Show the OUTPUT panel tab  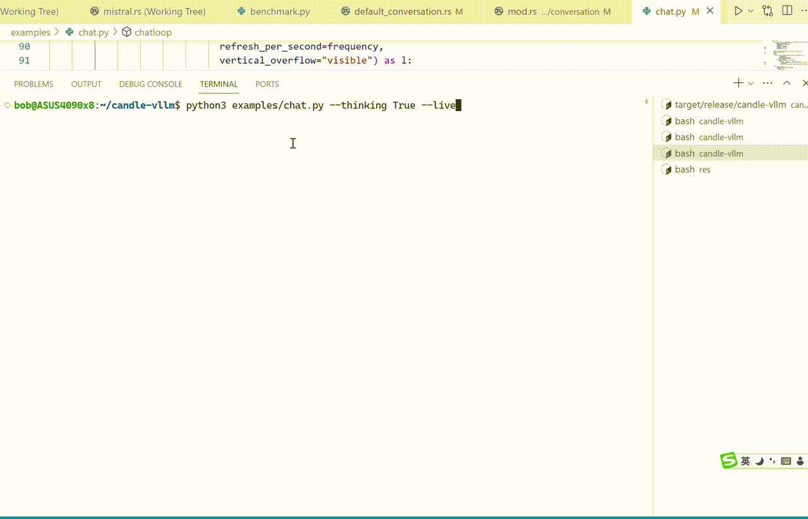point(86,84)
